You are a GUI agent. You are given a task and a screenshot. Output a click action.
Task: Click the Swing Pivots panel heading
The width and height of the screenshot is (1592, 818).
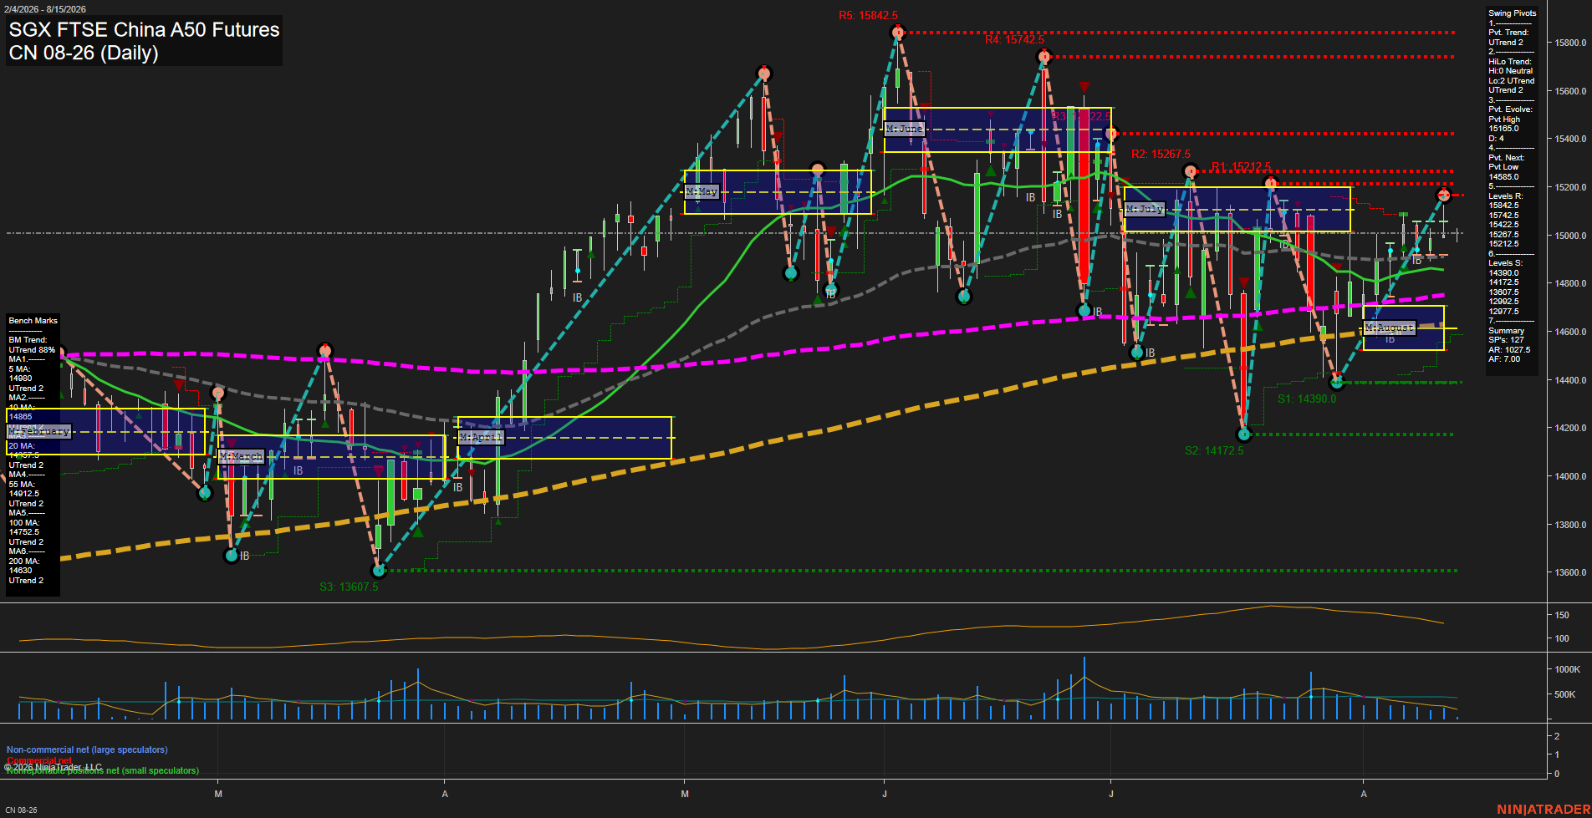(1512, 13)
